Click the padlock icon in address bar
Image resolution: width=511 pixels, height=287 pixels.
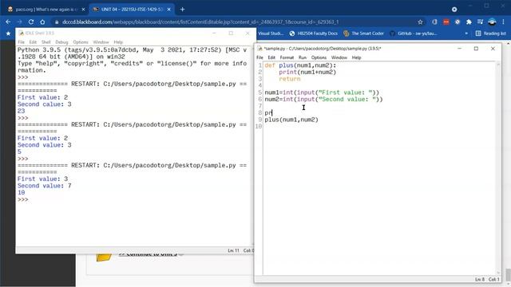pos(57,22)
